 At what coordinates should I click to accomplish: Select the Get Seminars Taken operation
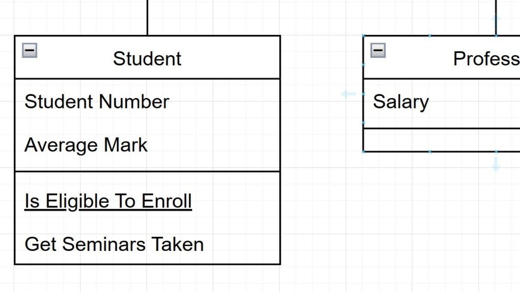[x=114, y=244]
